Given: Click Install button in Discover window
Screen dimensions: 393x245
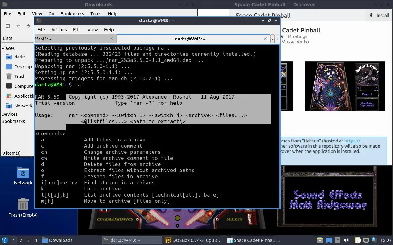Looking at the screenshot, I should pyautogui.click(x=379, y=15).
